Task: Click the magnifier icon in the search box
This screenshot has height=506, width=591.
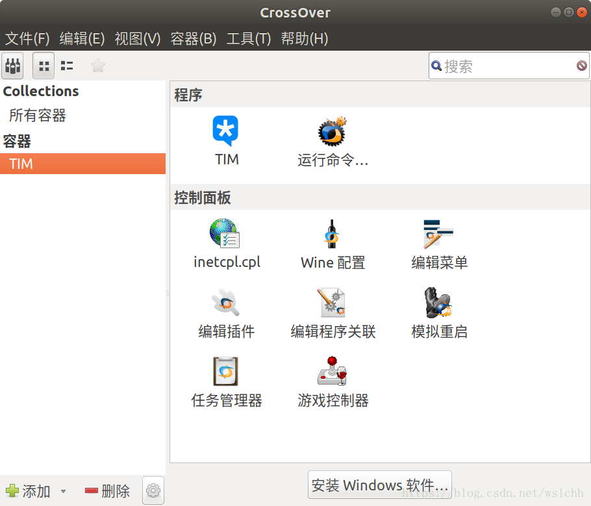Action: (436, 66)
